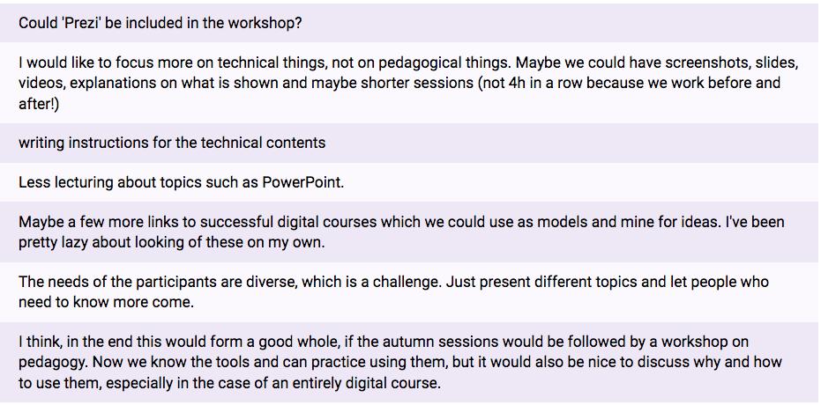The image size is (821, 405).
Task: Click the 'needs of the participants are diverse' row
Action: click(411, 292)
